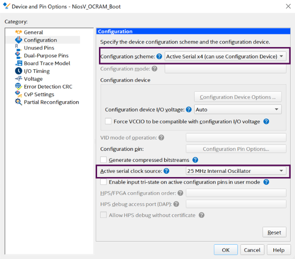Viewport: 295px width, 259px height.
Task: Enable input tri-state on active configuration pins
Action: (x=104, y=182)
